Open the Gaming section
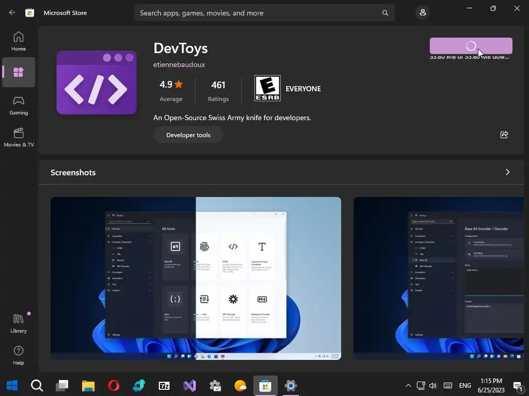The image size is (529, 396). [x=19, y=106]
